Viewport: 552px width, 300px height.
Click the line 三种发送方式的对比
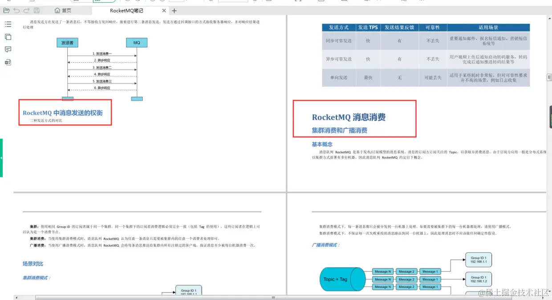(46, 120)
